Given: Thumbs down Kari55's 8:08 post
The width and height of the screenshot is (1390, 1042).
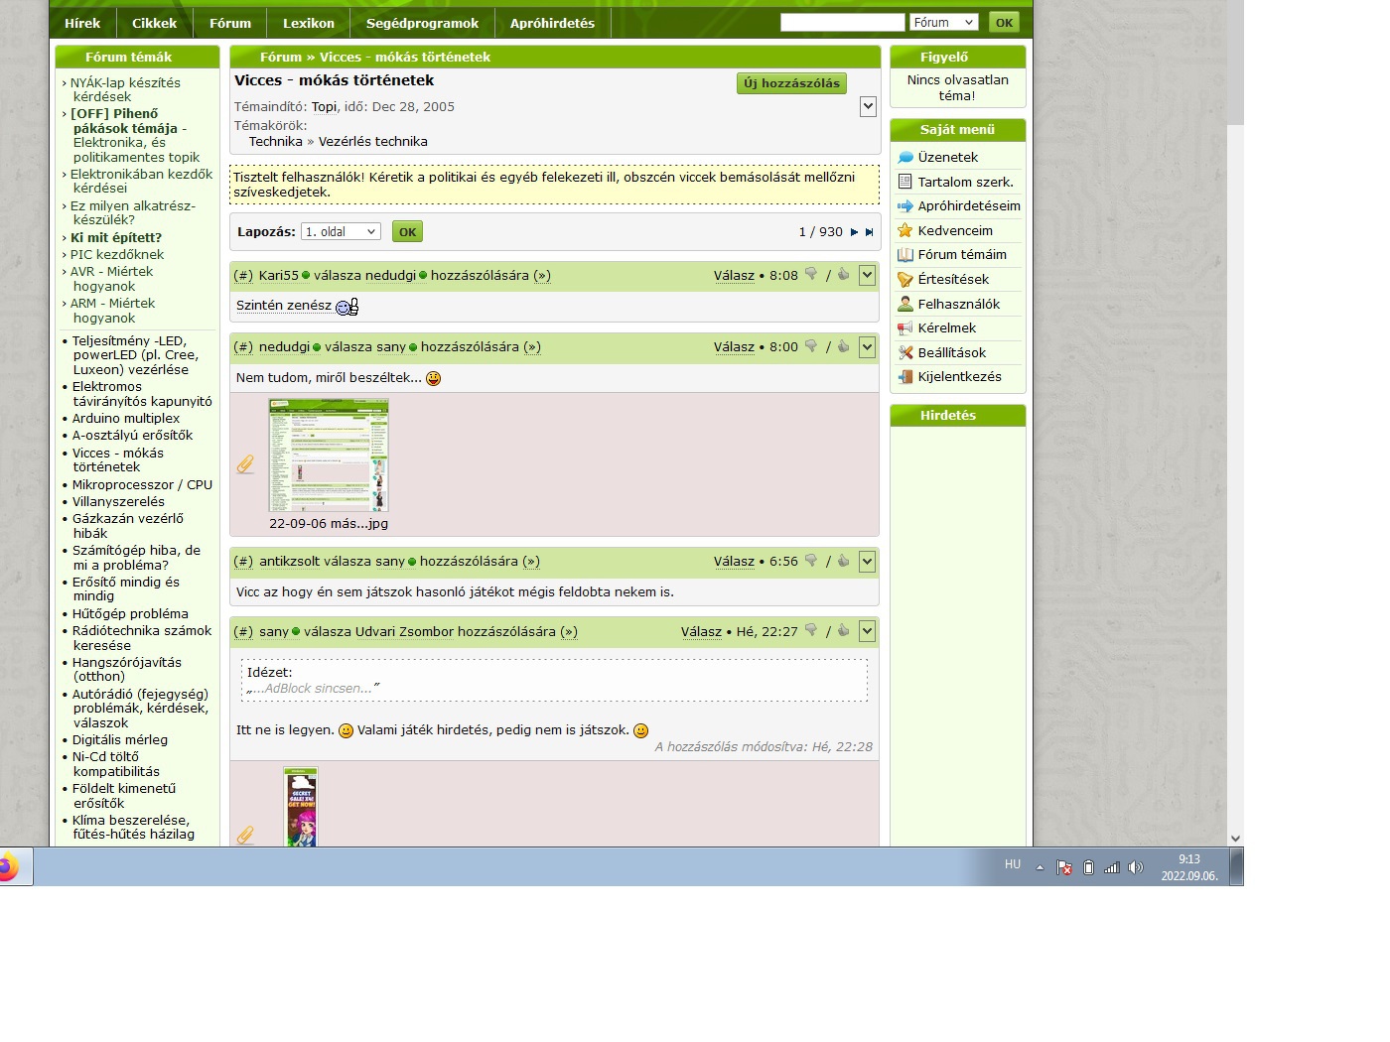Looking at the screenshot, I should coord(811,275).
